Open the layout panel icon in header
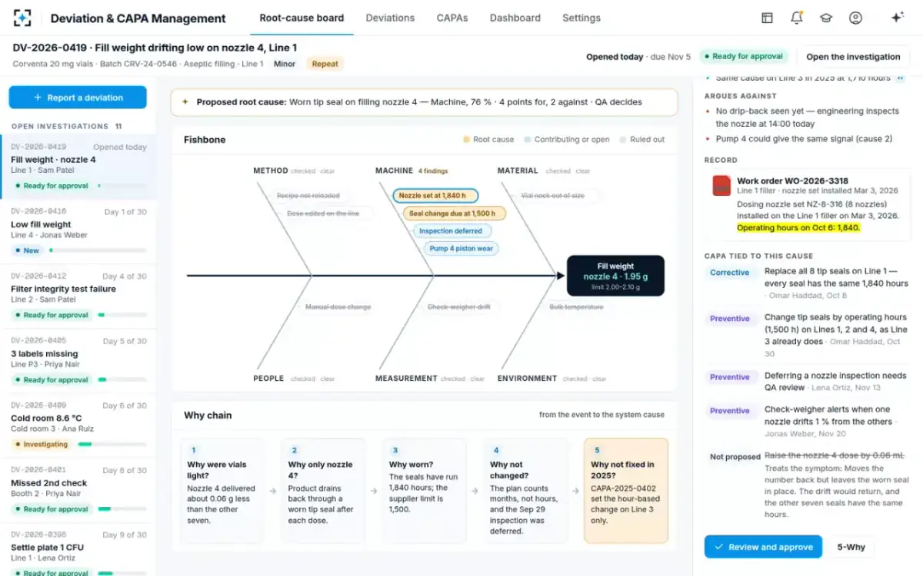923x576 pixels. [767, 18]
